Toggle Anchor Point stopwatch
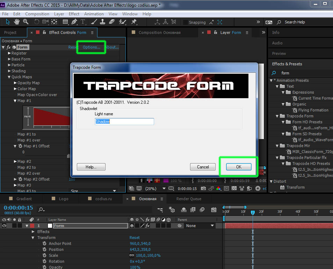 click(44, 243)
